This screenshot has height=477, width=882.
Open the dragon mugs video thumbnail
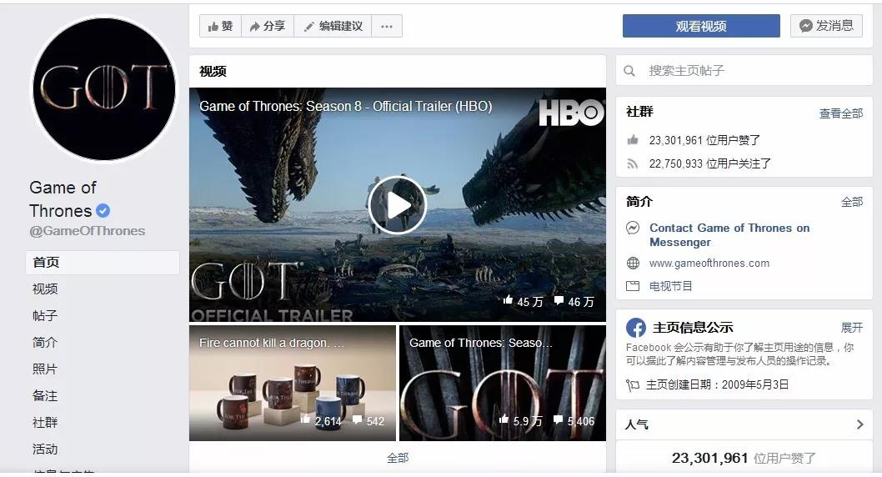click(x=292, y=383)
